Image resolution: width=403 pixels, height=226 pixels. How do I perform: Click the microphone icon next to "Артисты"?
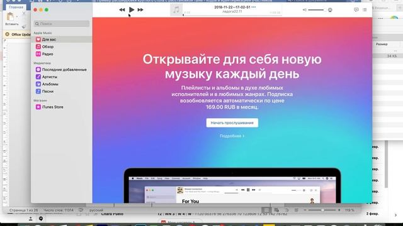click(x=38, y=77)
